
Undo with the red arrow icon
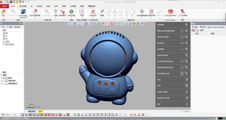[x=23, y=2]
